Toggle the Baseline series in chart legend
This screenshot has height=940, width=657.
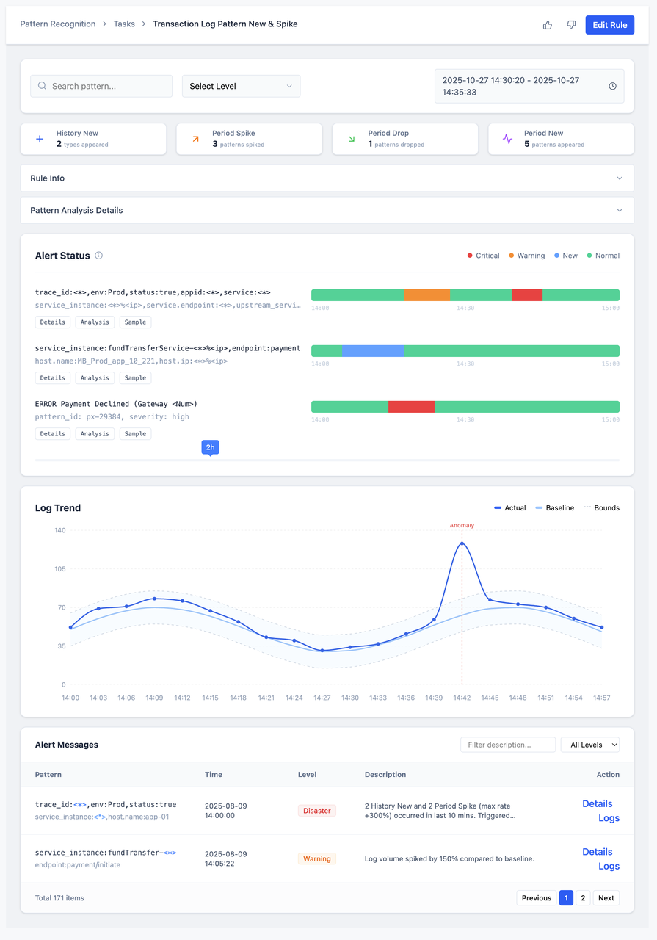554,508
